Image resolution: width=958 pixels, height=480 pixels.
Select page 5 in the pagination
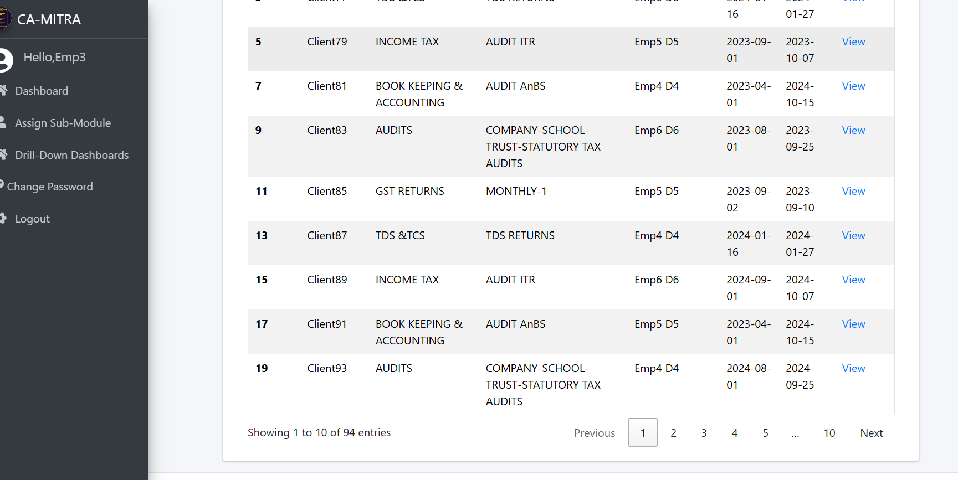[x=765, y=433]
